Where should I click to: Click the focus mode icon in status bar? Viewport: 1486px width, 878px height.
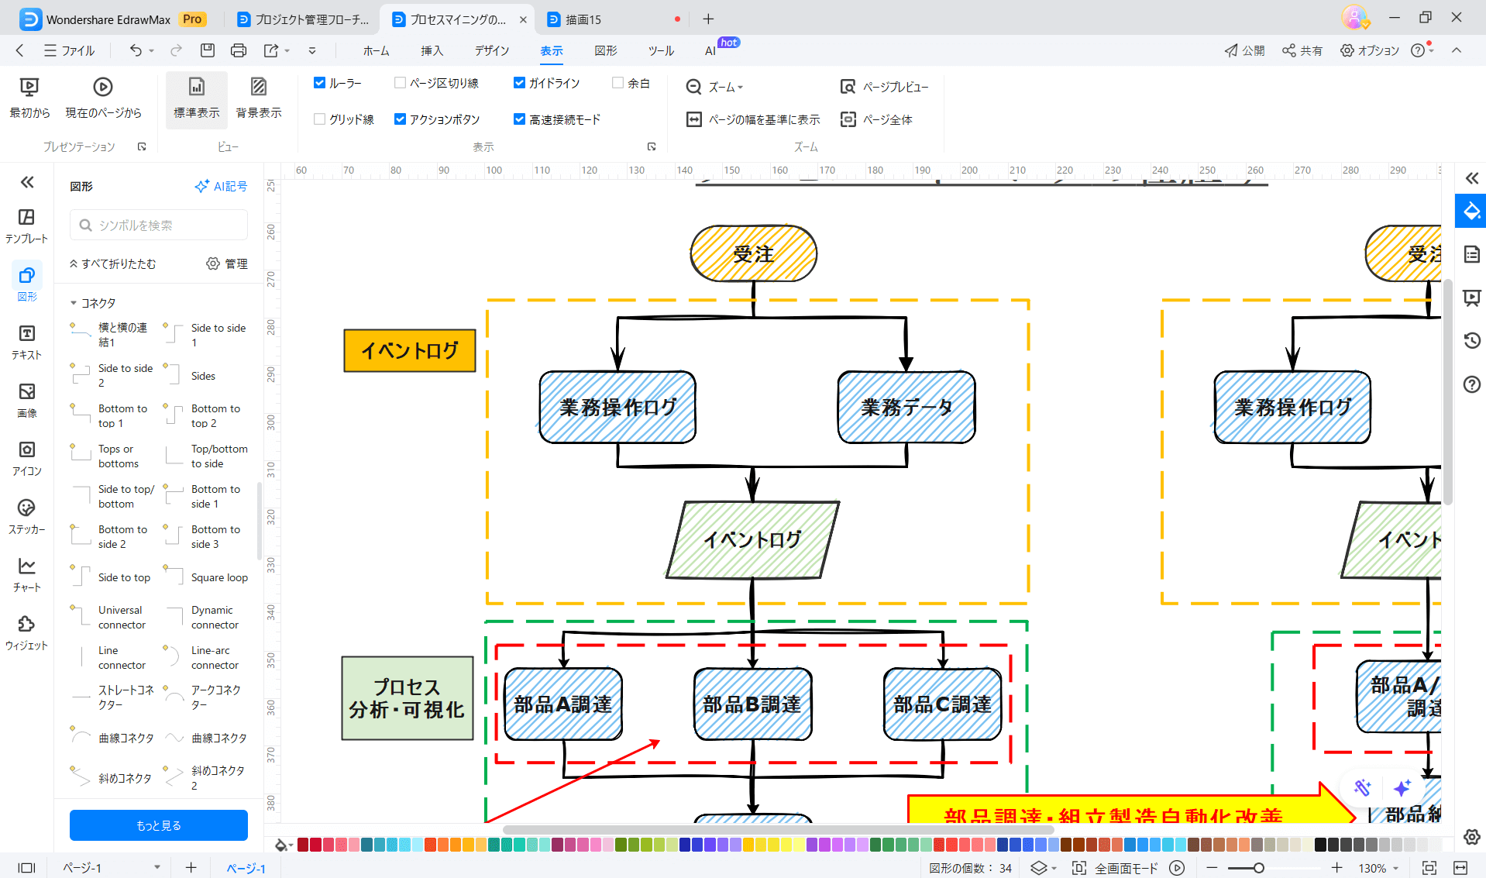pos(1078,868)
